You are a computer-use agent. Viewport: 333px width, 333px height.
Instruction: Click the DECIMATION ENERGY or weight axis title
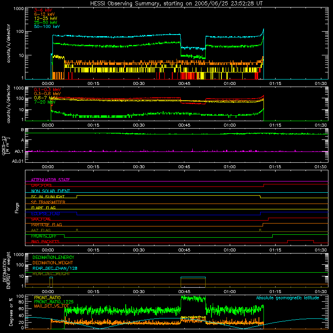click(6, 271)
